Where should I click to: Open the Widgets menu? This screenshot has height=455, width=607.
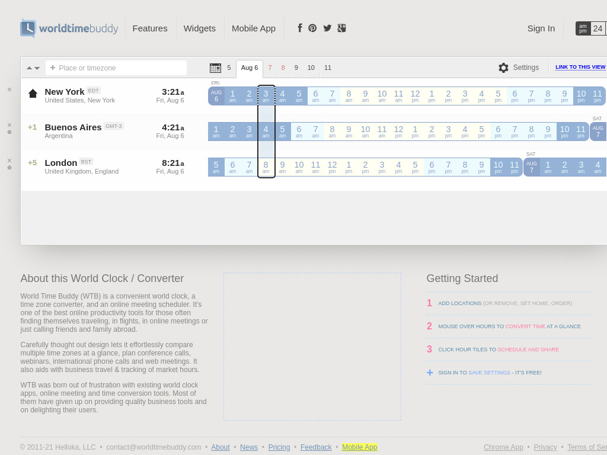coord(199,28)
